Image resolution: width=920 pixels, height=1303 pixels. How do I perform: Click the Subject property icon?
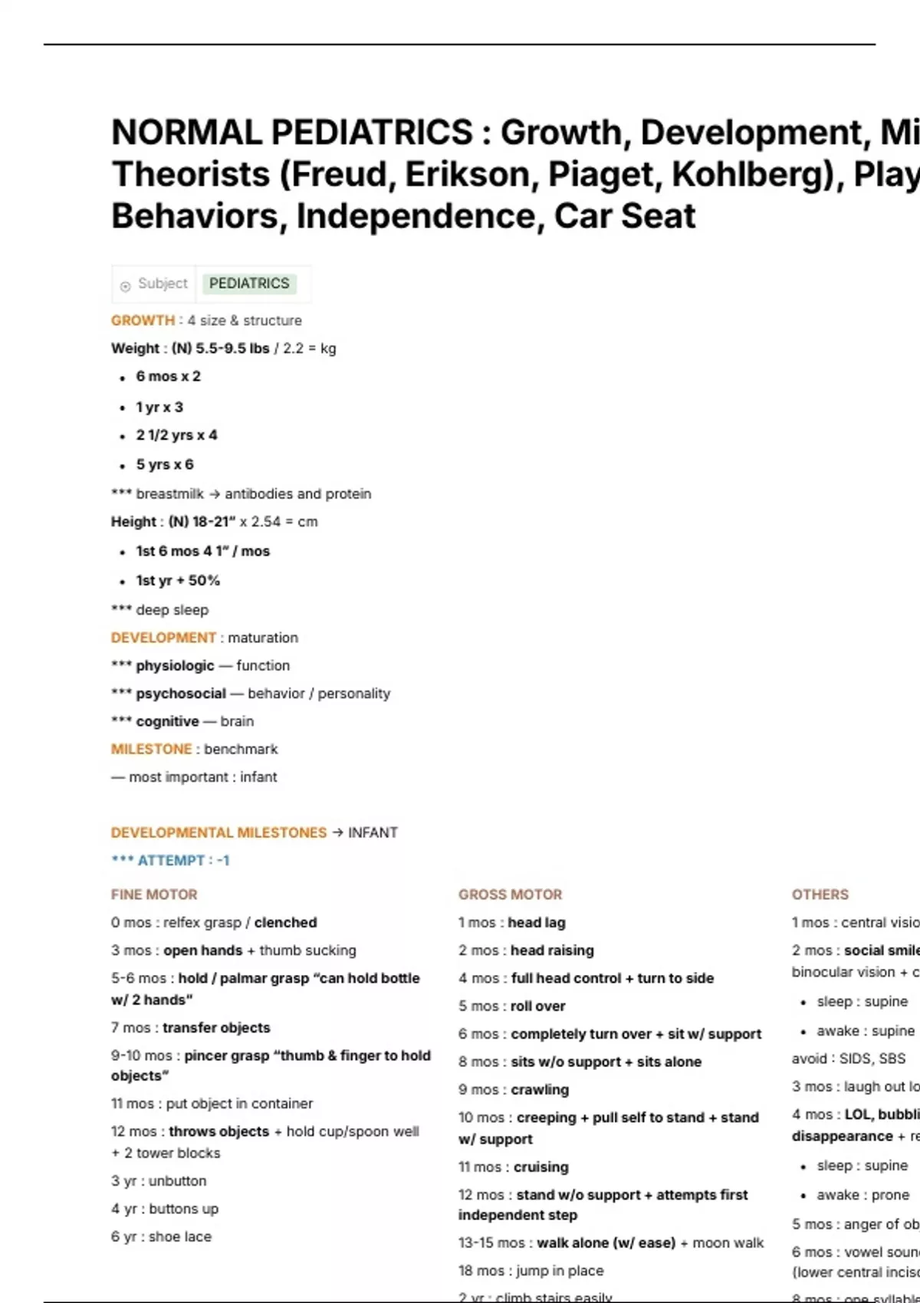coord(125,286)
